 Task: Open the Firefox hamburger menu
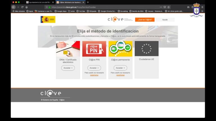[x=202, y=7]
